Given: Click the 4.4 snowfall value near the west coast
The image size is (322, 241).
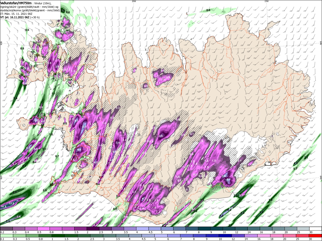Looking at the screenshot, I should [x=79, y=150].
